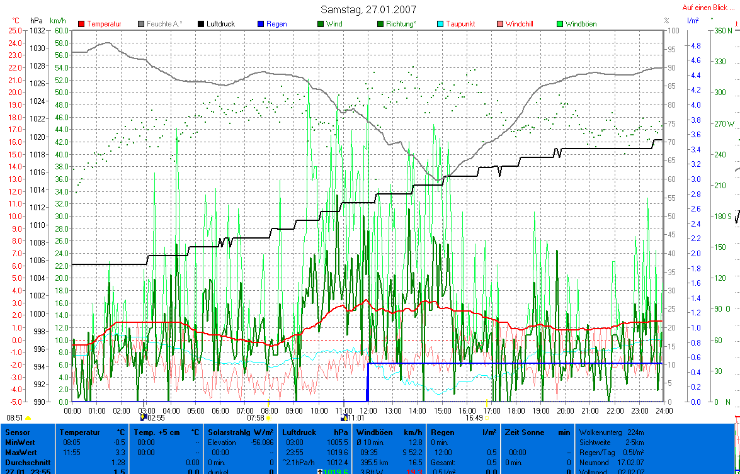Click the sunset marker at 16:49
The height and width of the screenshot is (474, 740).
tap(486, 417)
